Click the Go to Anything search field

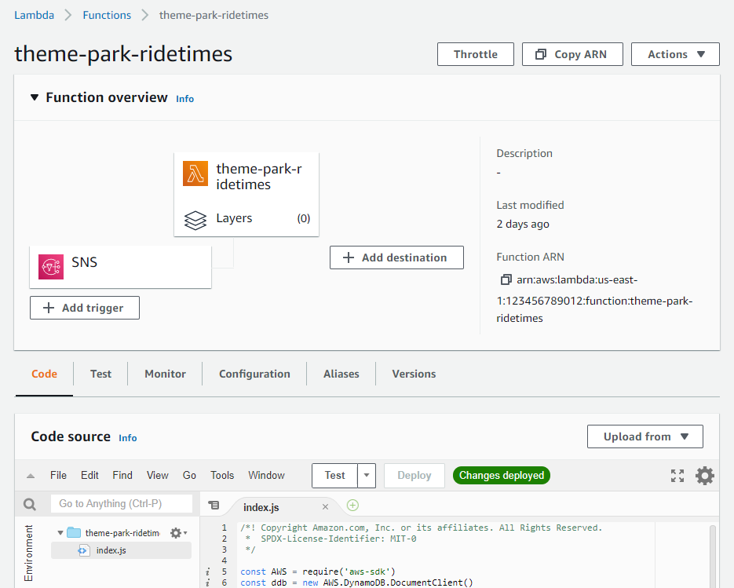click(x=122, y=504)
